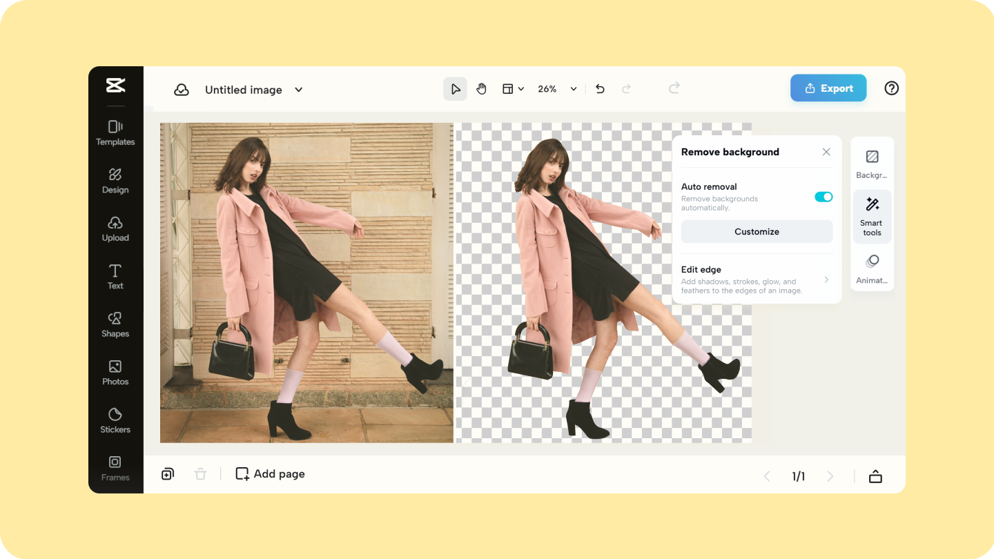The image size is (994, 559).
Task: Switch to the Templates sidebar tab
Action: [115, 133]
